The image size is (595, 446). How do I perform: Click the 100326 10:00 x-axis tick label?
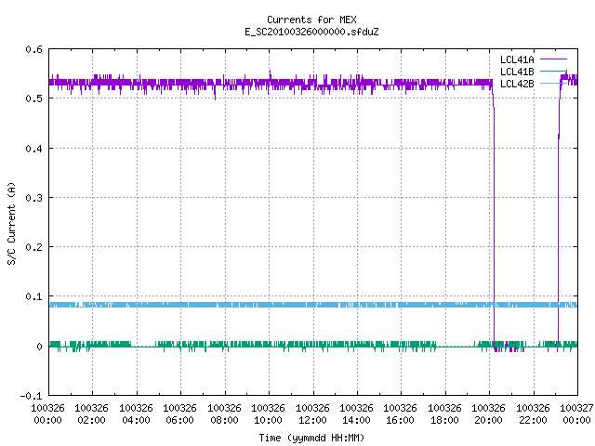[268, 414]
